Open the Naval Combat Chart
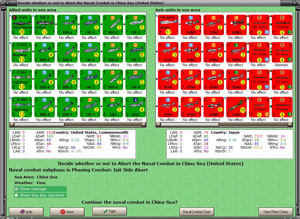This screenshot has height=219, width=300. tap(197, 212)
